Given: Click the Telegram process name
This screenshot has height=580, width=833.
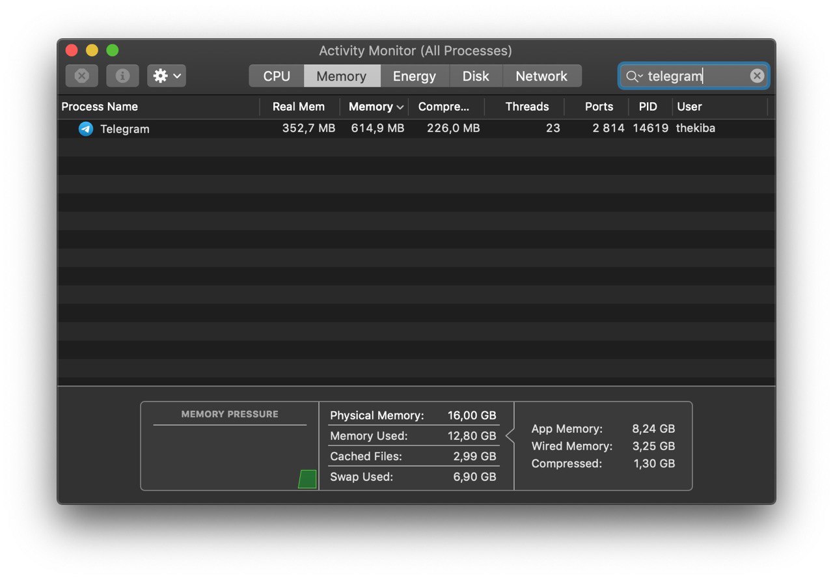Looking at the screenshot, I should tap(125, 129).
